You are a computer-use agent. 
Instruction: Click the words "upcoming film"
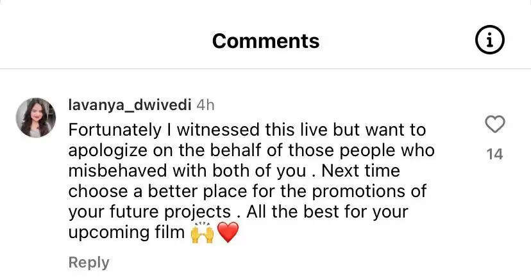click(126, 232)
